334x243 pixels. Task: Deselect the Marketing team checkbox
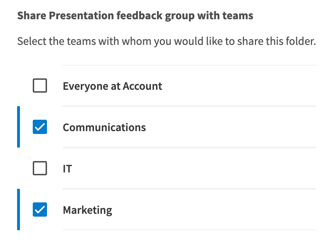coord(40,210)
